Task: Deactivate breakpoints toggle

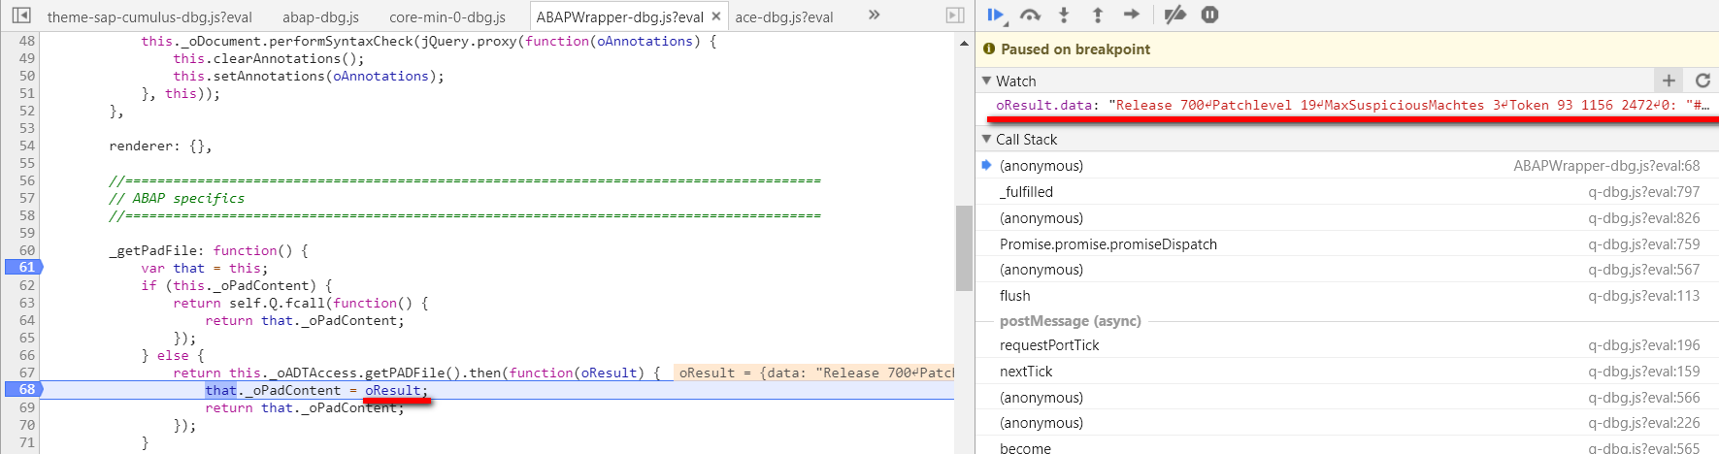Action: [x=1174, y=15]
